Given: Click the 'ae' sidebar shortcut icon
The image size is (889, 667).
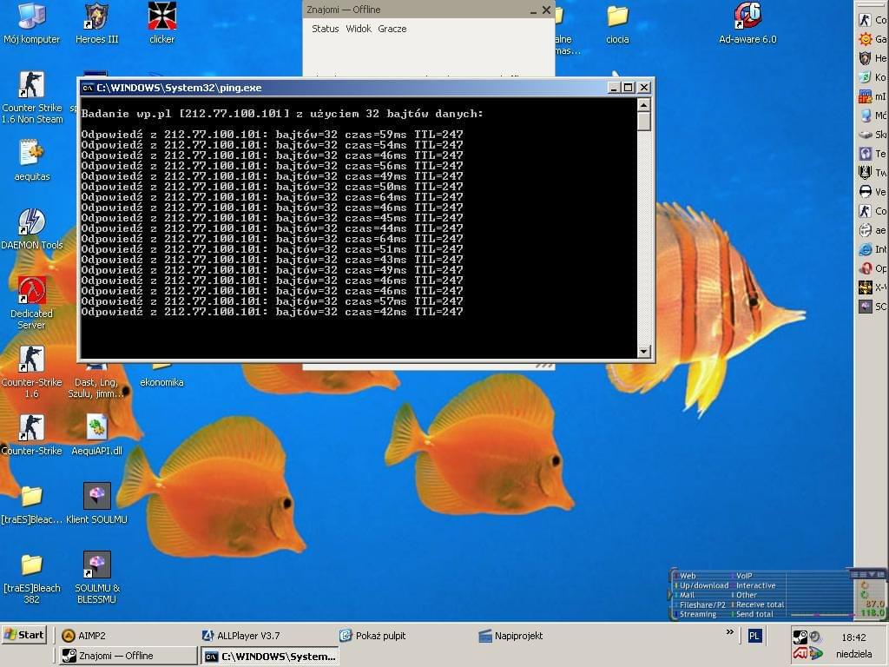Looking at the screenshot, I should coord(866,229).
